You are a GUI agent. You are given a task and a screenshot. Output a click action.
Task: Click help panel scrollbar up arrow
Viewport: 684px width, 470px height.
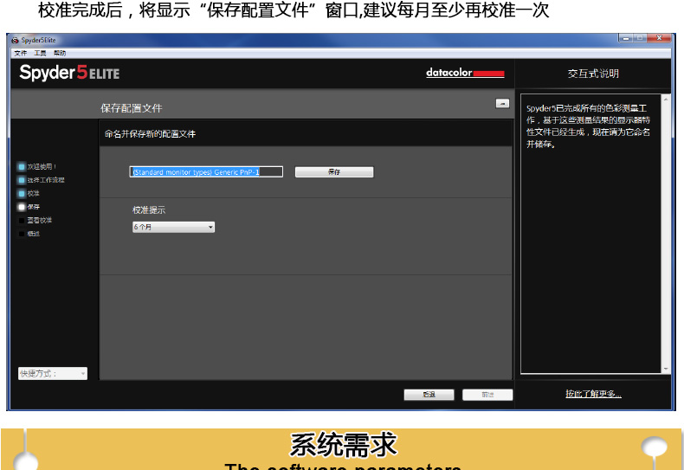click(666, 100)
